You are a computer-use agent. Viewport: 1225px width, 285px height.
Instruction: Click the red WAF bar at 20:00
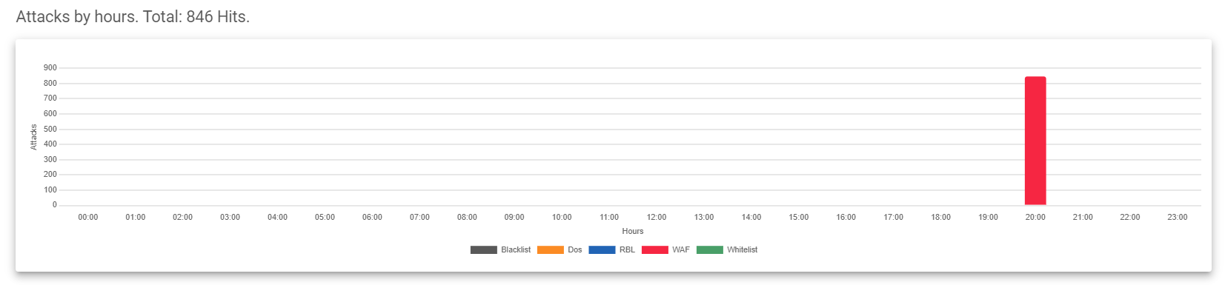pyautogui.click(x=1035, y=141)
